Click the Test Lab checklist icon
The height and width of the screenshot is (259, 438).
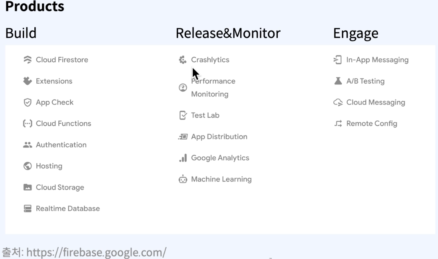(x=183, y=115)
